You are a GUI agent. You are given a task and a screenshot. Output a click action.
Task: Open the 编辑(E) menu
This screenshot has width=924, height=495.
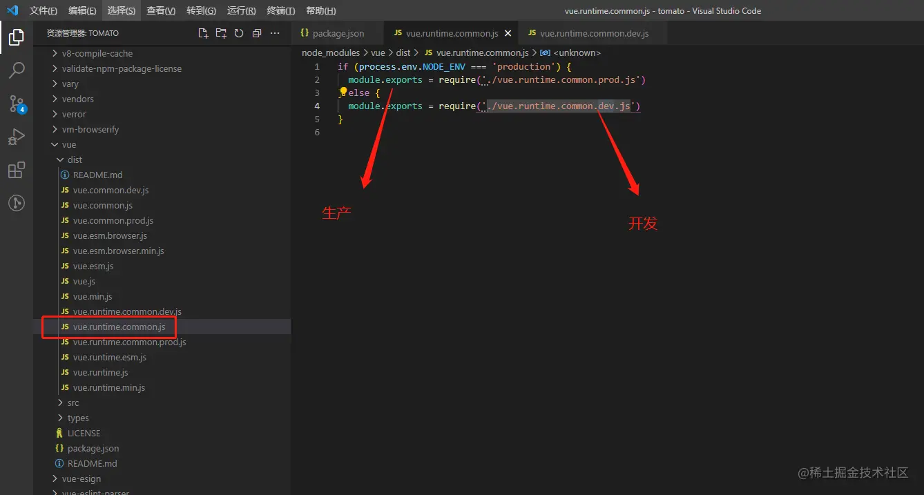pyautogui.click(x=83, y=10)
